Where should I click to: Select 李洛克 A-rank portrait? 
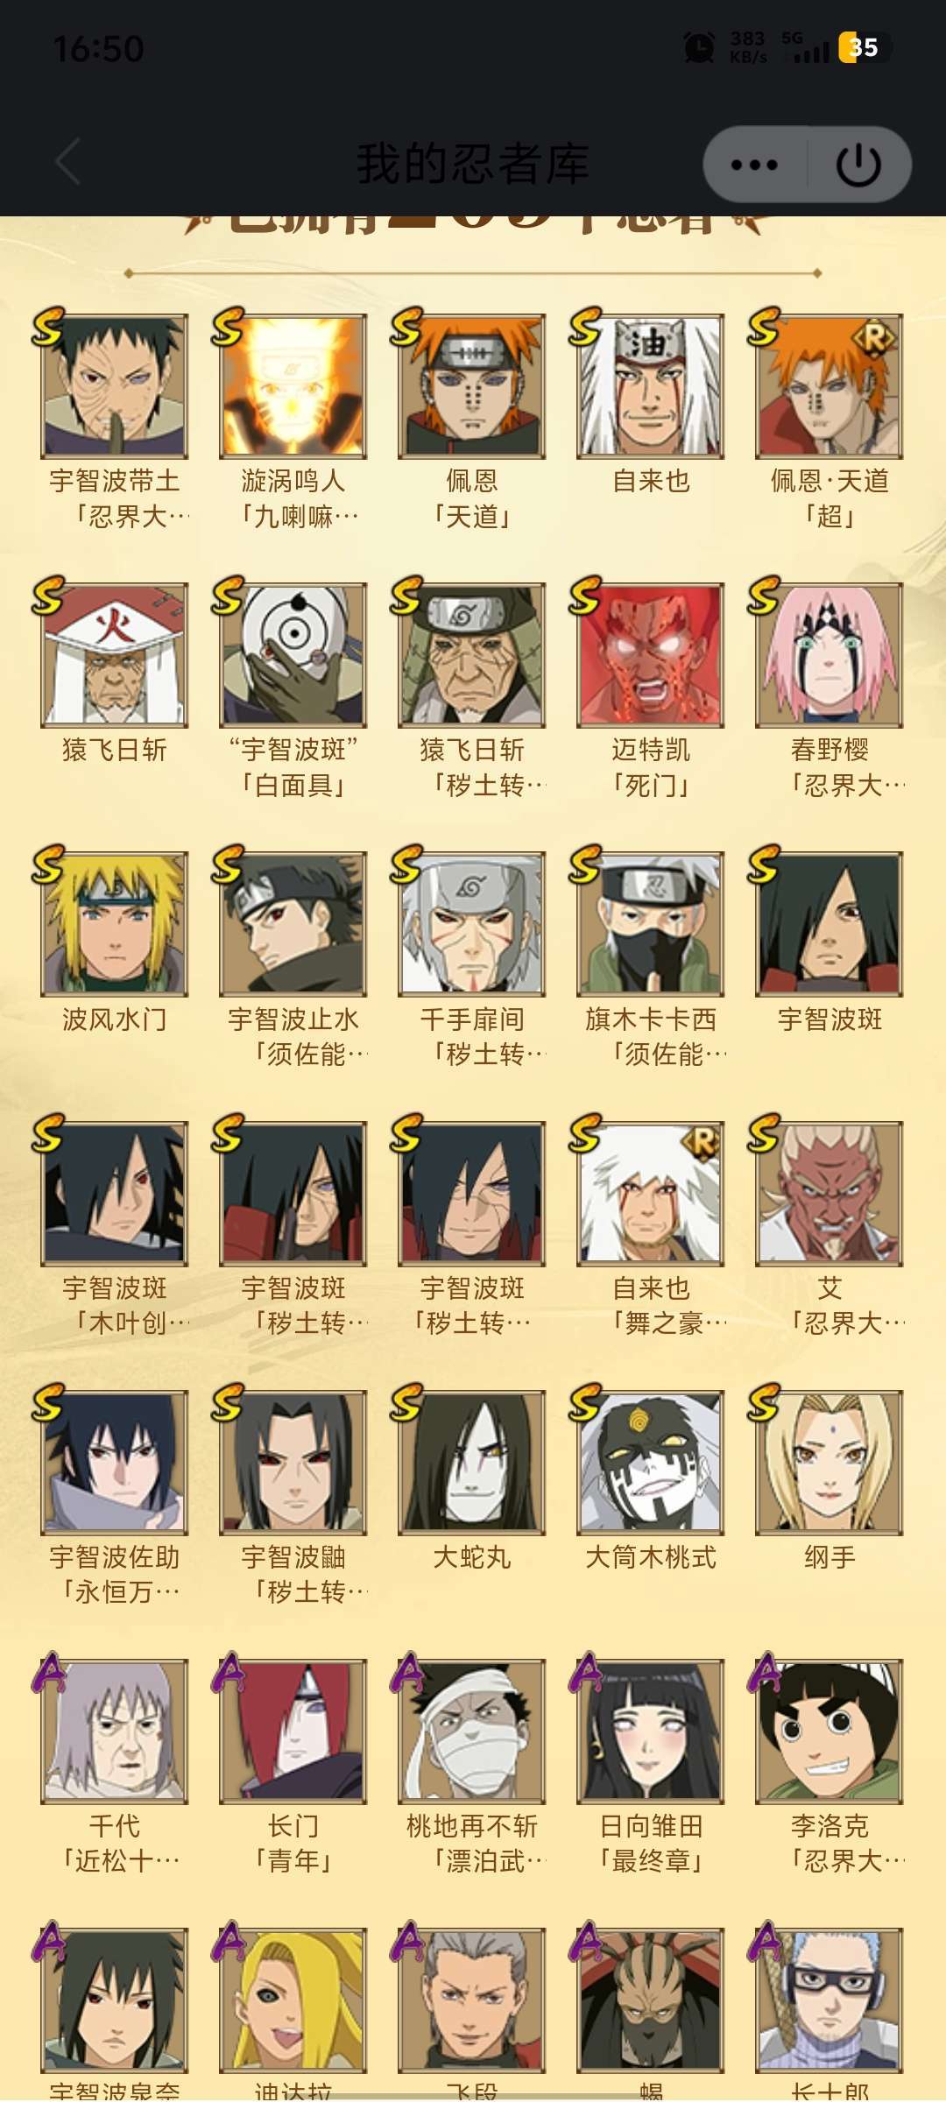(x=829, y=1732)
